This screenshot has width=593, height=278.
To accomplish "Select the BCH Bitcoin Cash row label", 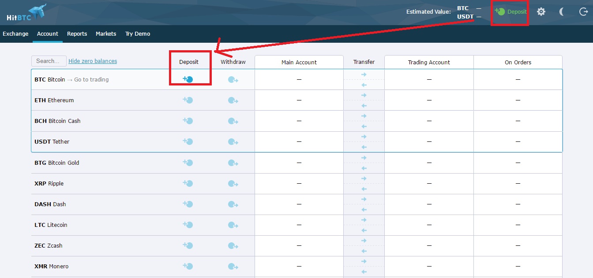I will point(57,121).
